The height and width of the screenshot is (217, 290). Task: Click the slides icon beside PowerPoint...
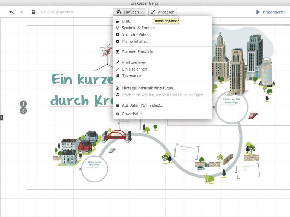tap(118, 114)
